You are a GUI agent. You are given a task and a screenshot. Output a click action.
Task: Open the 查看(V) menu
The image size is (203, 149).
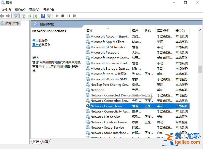click(x=34, y=10)
